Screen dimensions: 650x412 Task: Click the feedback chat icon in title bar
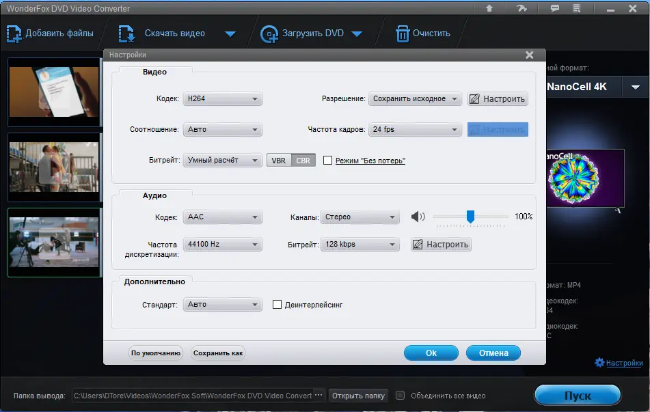coord(554,8)
